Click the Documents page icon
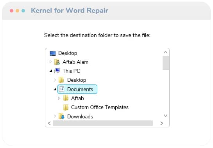 click(61, 89)
